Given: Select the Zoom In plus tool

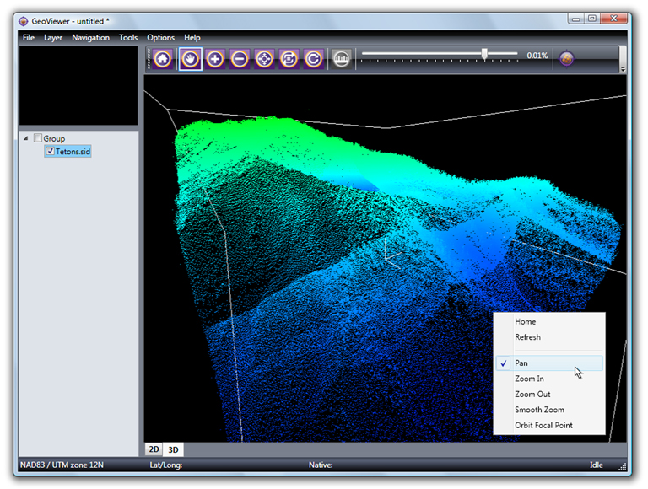Looking at the screenshot, I should point(215,59).
